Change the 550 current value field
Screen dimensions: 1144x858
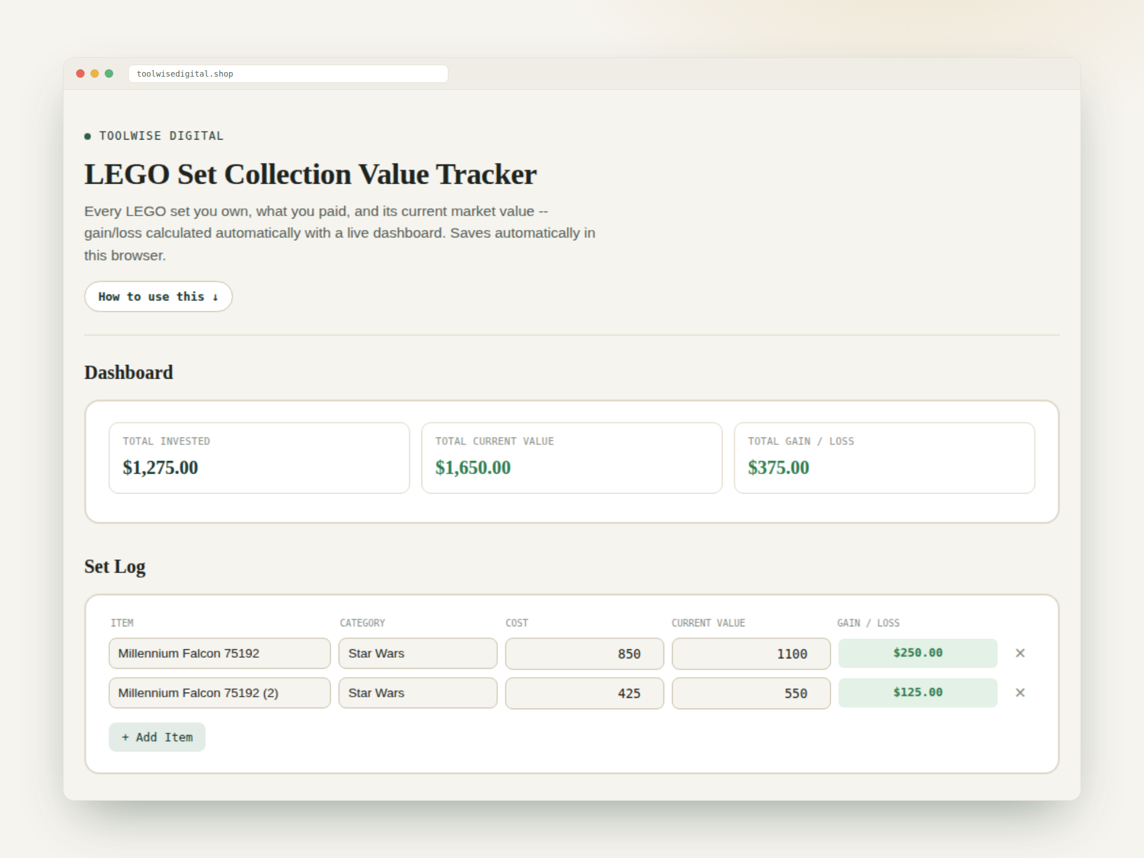(751, 693)
